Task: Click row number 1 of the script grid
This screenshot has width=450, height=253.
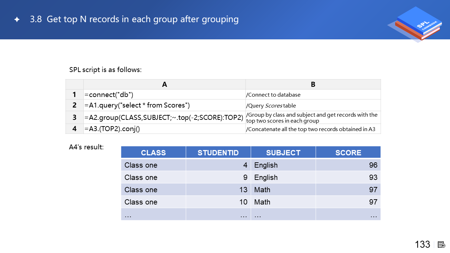Action: tap(75, 95)
